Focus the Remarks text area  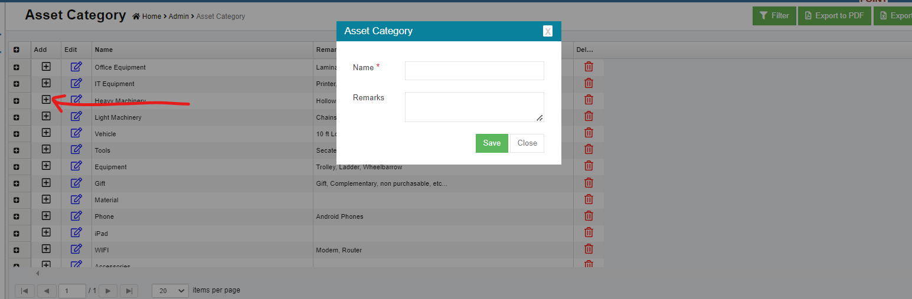point(474,107)
